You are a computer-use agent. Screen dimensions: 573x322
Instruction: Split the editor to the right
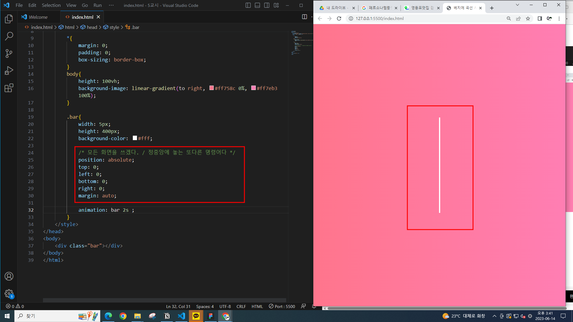304,17
